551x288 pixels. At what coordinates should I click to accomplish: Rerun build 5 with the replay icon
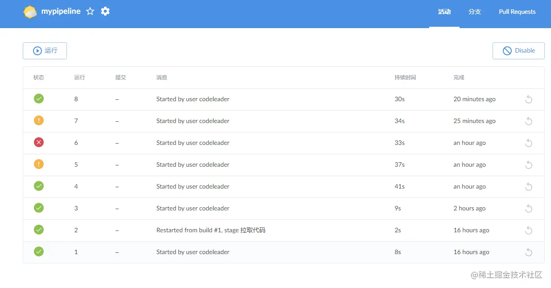pos(529,165)
